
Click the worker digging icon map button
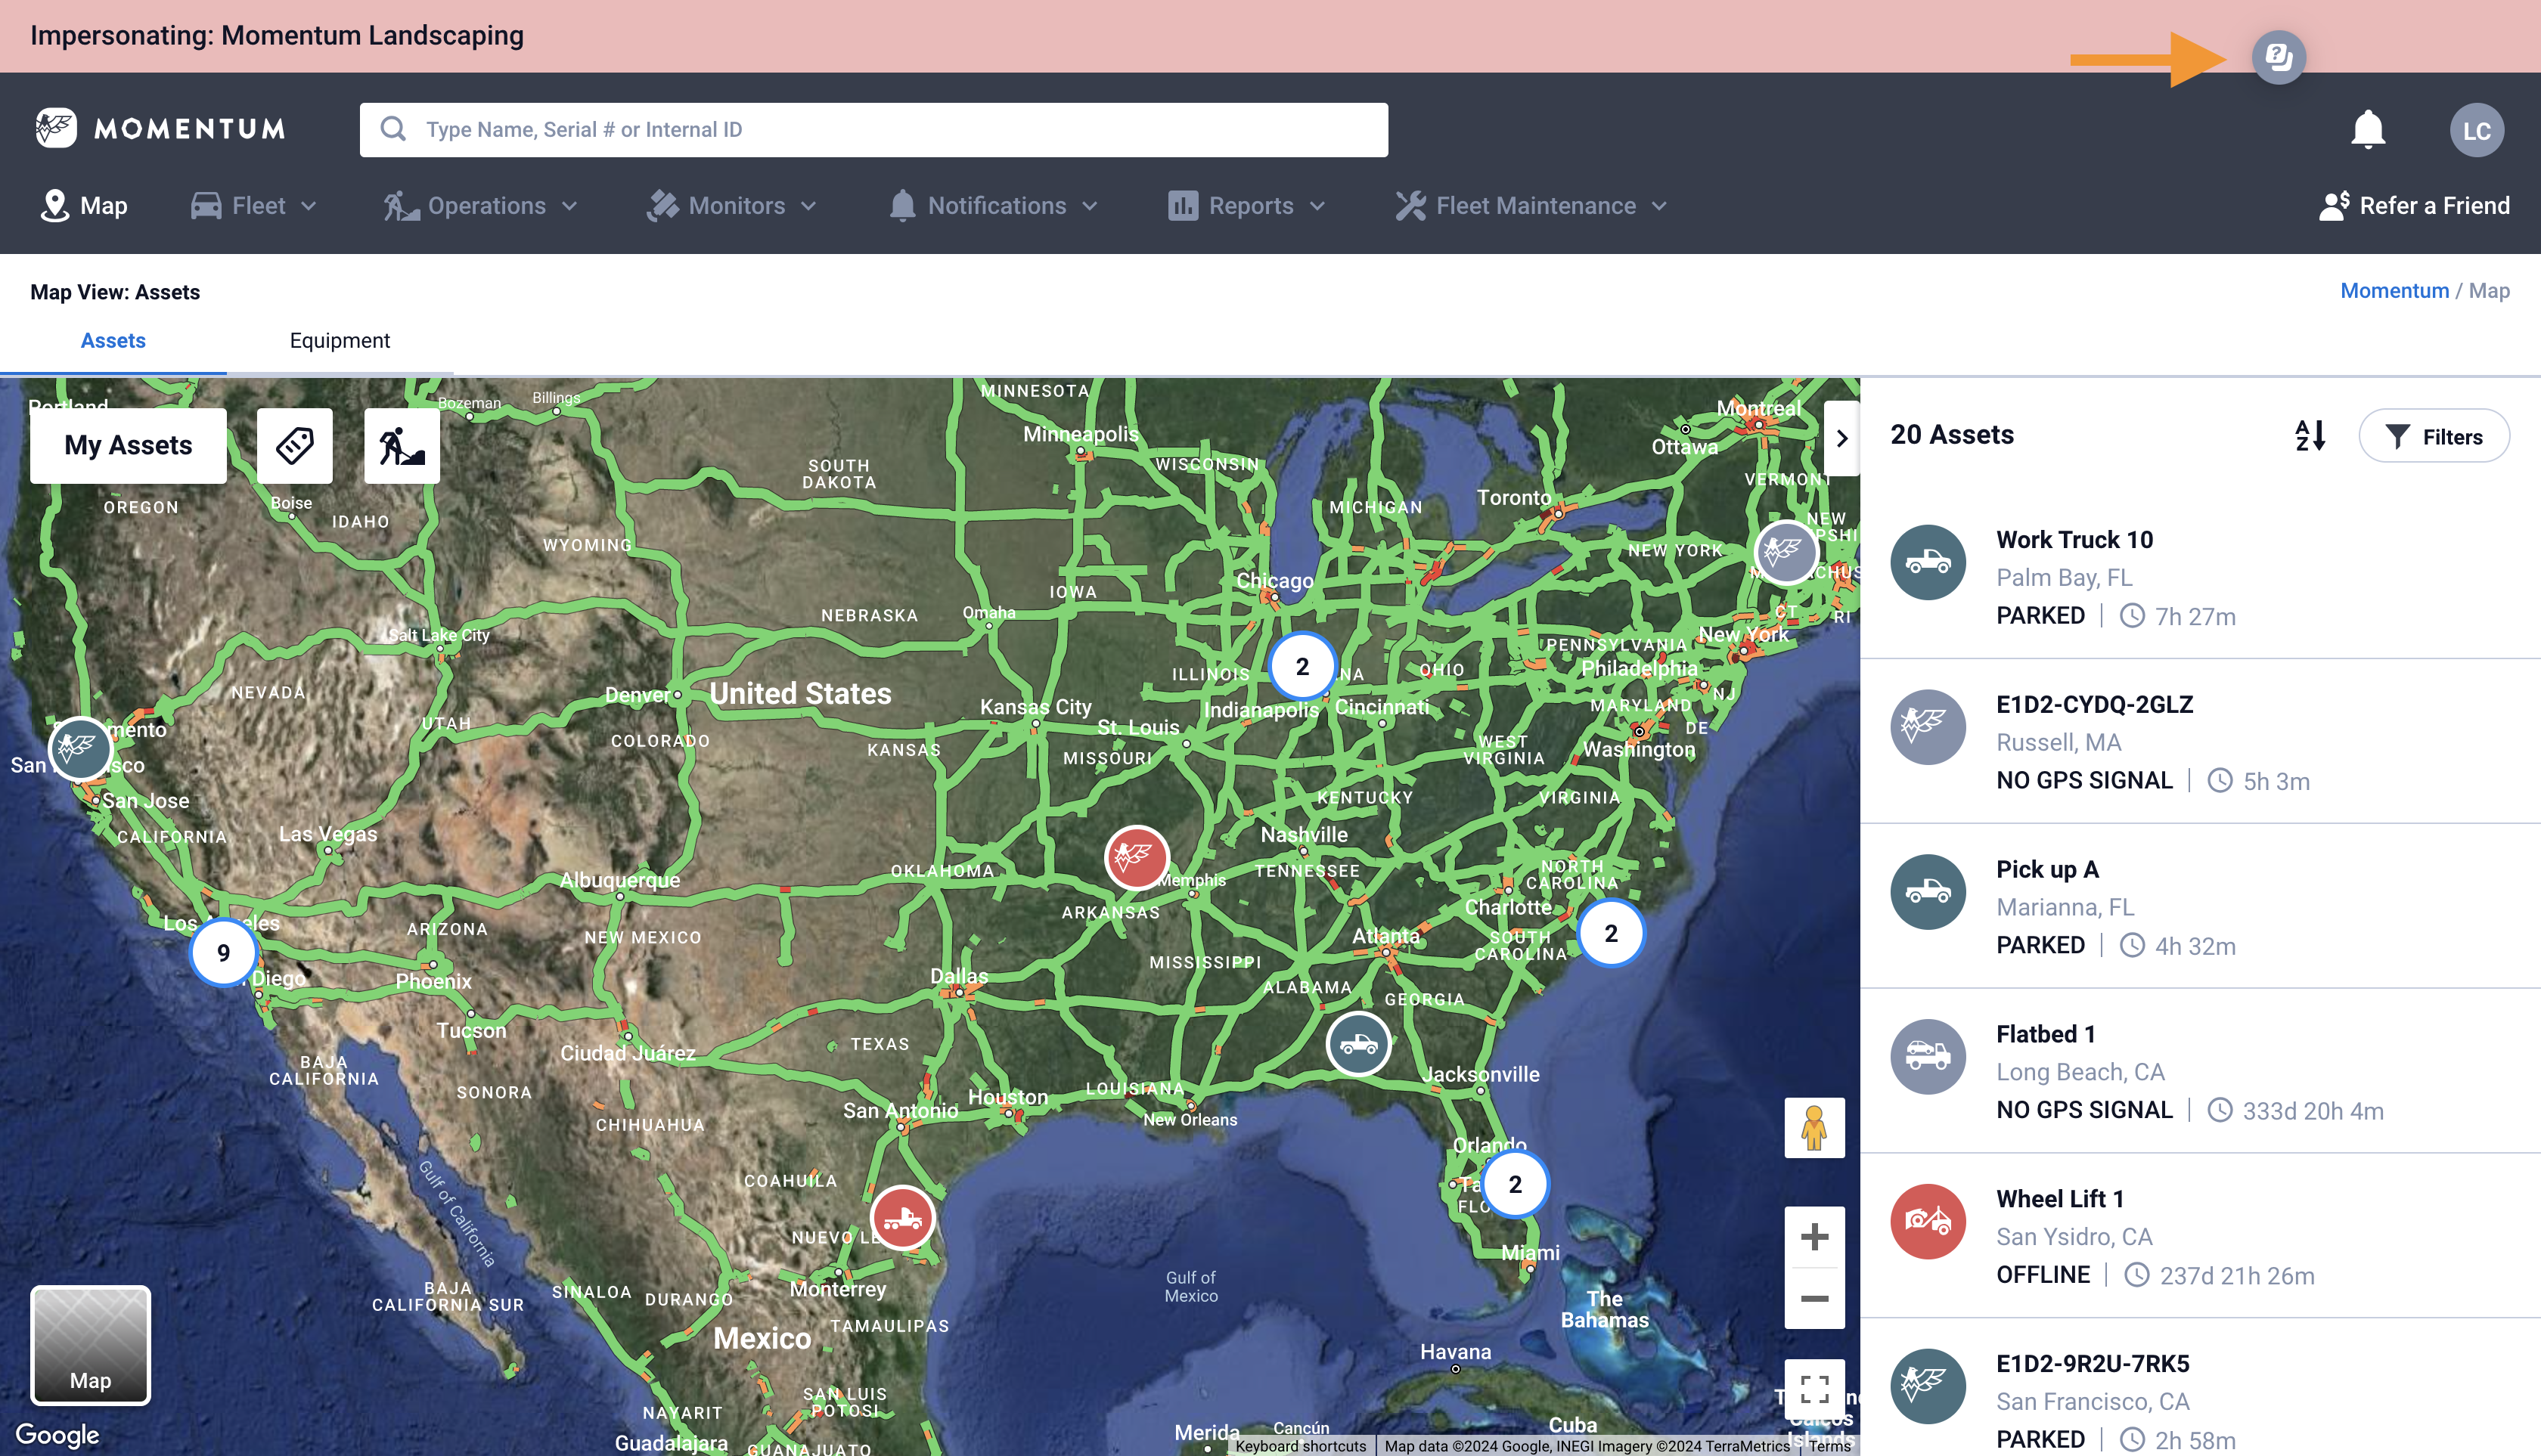pos(401,445)
